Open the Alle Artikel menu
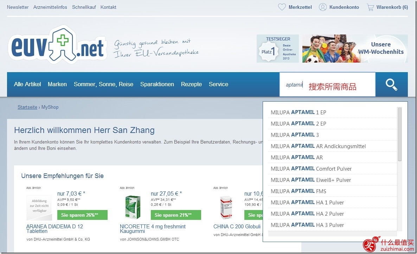 click(27, 84)
